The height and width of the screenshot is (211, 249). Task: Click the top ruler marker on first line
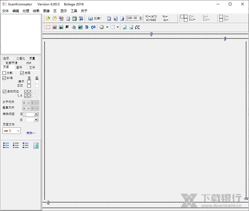151,34
